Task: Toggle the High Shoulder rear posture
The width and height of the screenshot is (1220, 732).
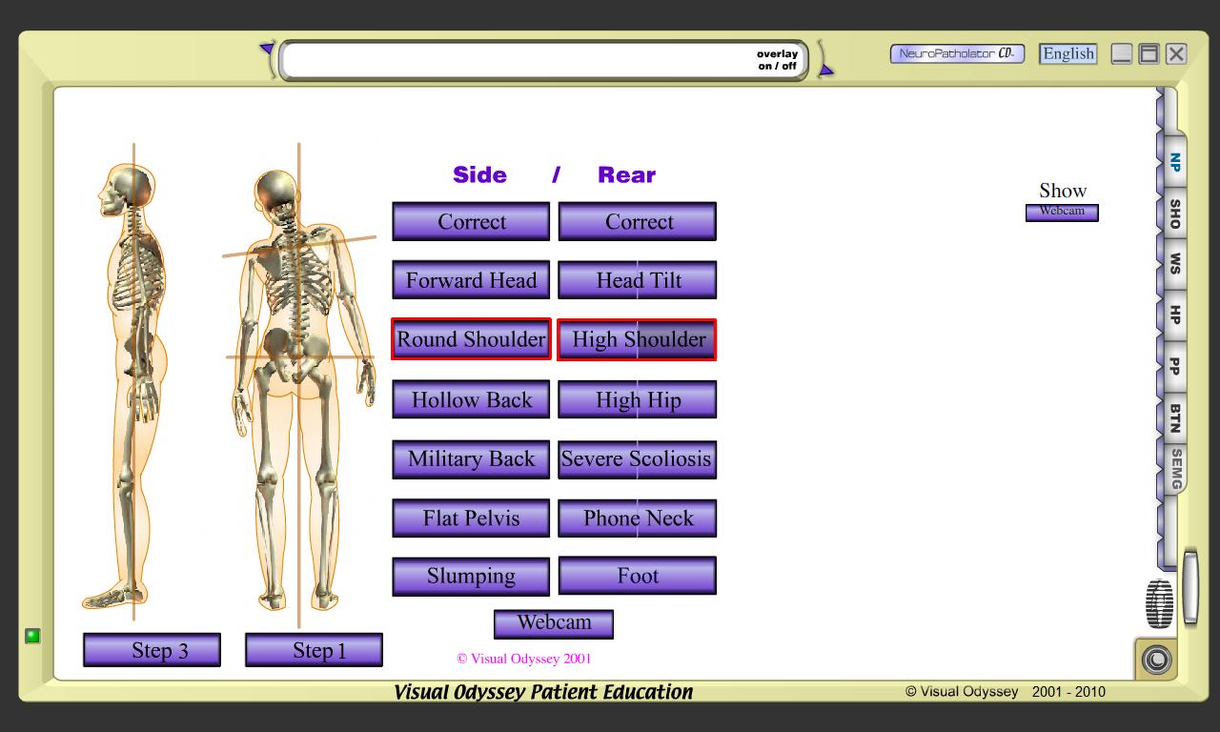Action: pos(637,339)
